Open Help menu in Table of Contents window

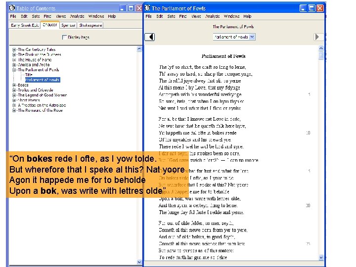[112, 16]
